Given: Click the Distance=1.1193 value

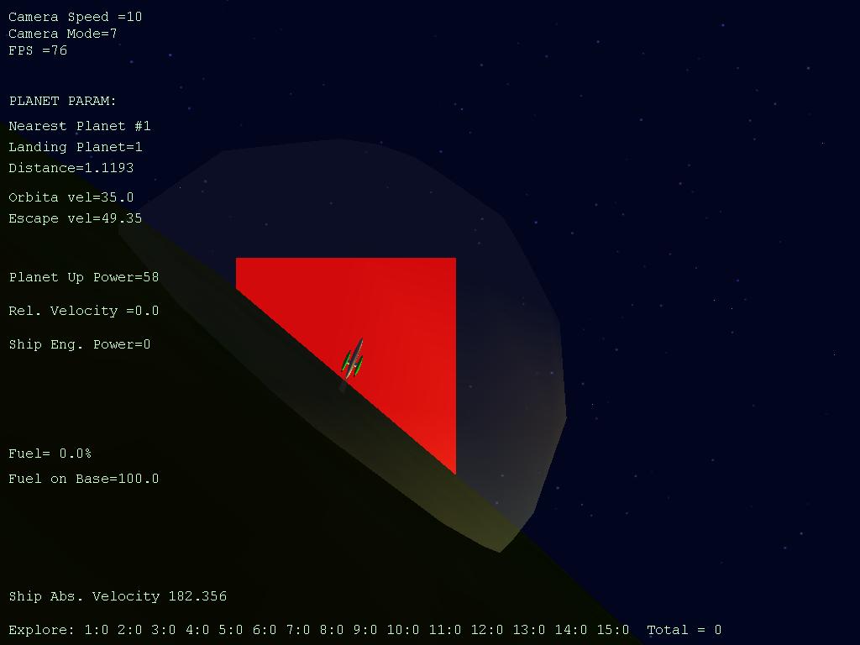Looking at the screenshot, I should click(71, 168).
